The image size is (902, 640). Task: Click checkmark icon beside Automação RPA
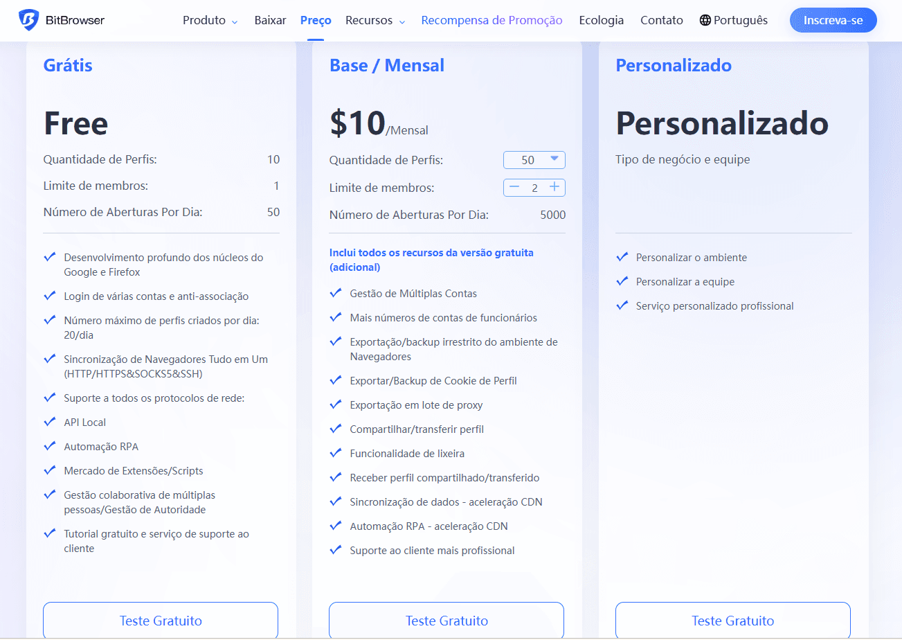pyautogui.click(x=50, y=446)
